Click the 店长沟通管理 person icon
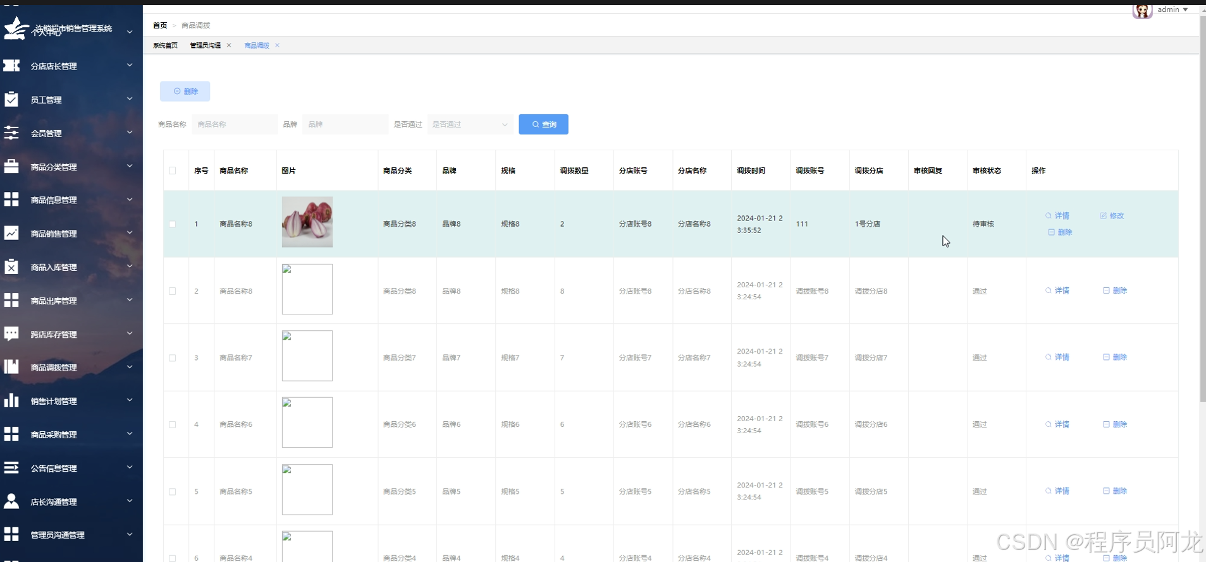 click(11, 501)
